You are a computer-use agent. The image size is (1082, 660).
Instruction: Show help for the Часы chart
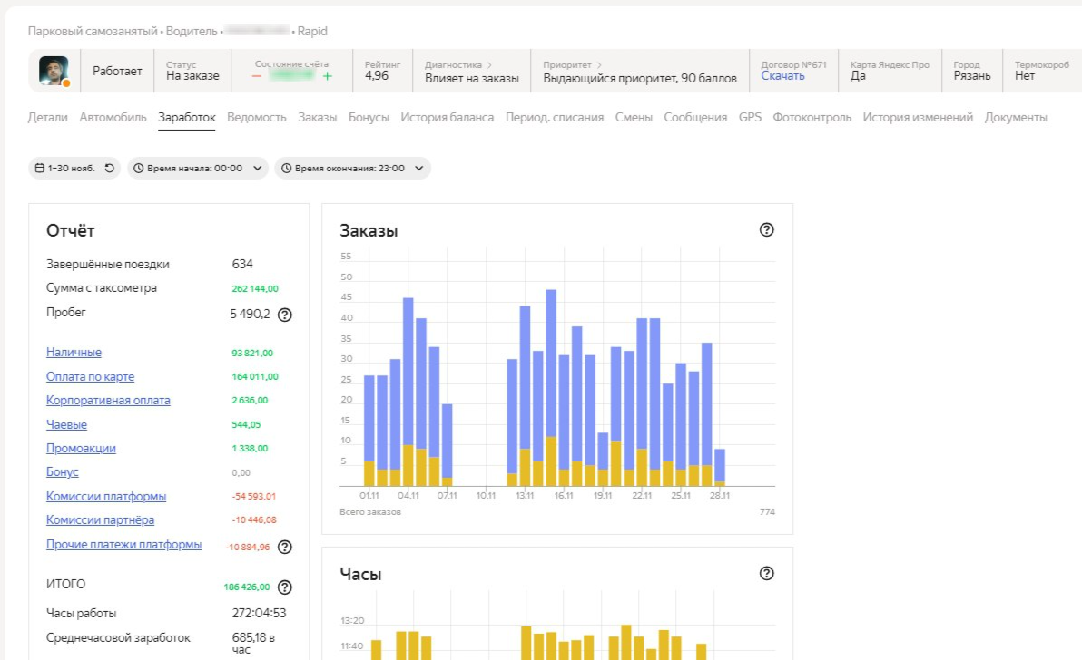pyautogui.click(x=766, y=573)
